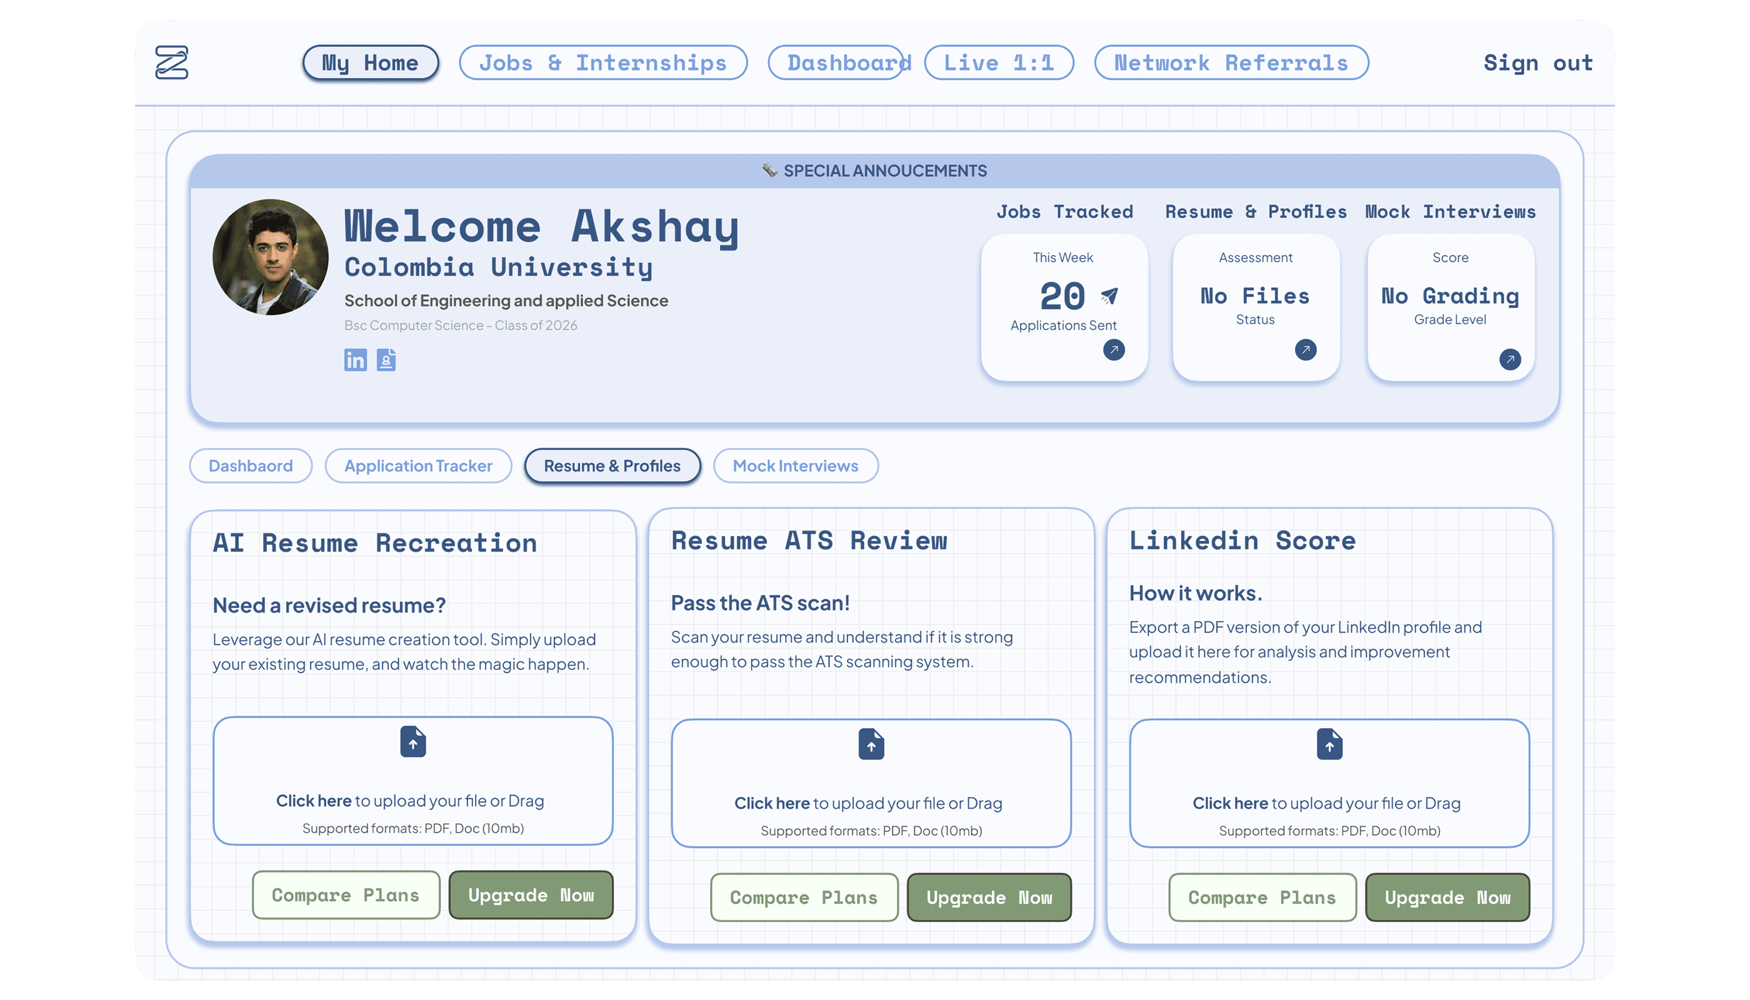
Task: Open the LinkedIn profile icon
Action: pos(355,359)
